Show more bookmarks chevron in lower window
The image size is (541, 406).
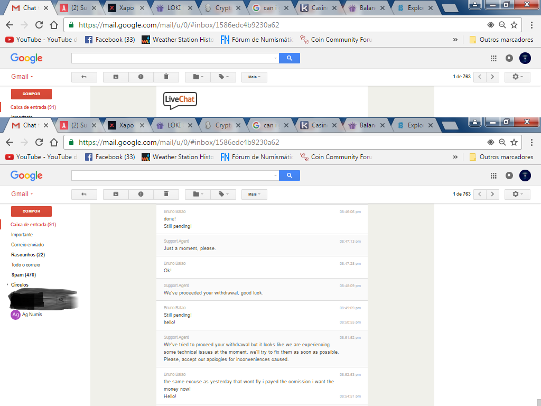point(455,157)
